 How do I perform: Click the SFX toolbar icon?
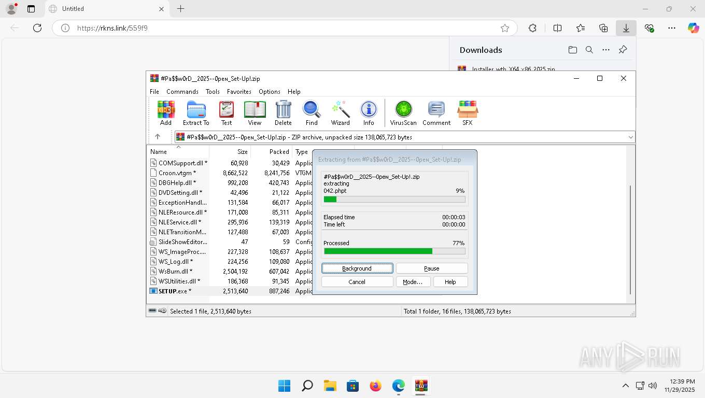tap(467, 113)
